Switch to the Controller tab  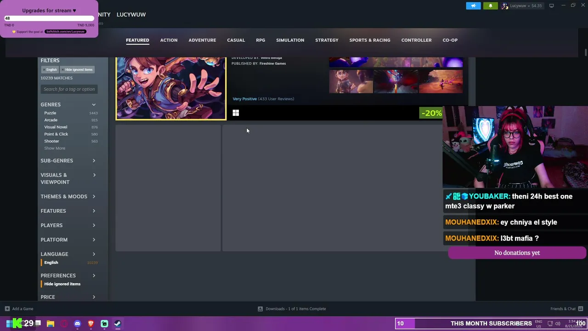pos(416,40)
